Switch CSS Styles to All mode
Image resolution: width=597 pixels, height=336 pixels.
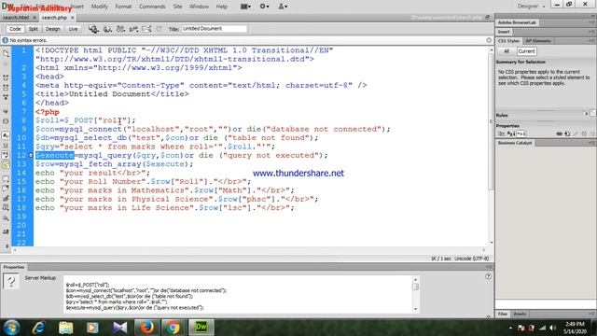[x=506, y=51]
